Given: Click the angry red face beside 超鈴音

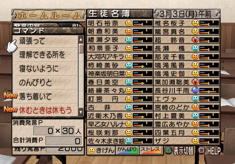Looking at the screenshot, I should (x=195, y=40).
